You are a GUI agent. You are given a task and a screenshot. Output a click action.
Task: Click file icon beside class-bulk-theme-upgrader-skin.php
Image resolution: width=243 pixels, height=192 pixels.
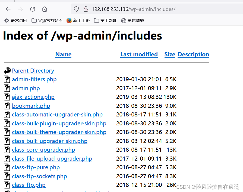[7, 132]
